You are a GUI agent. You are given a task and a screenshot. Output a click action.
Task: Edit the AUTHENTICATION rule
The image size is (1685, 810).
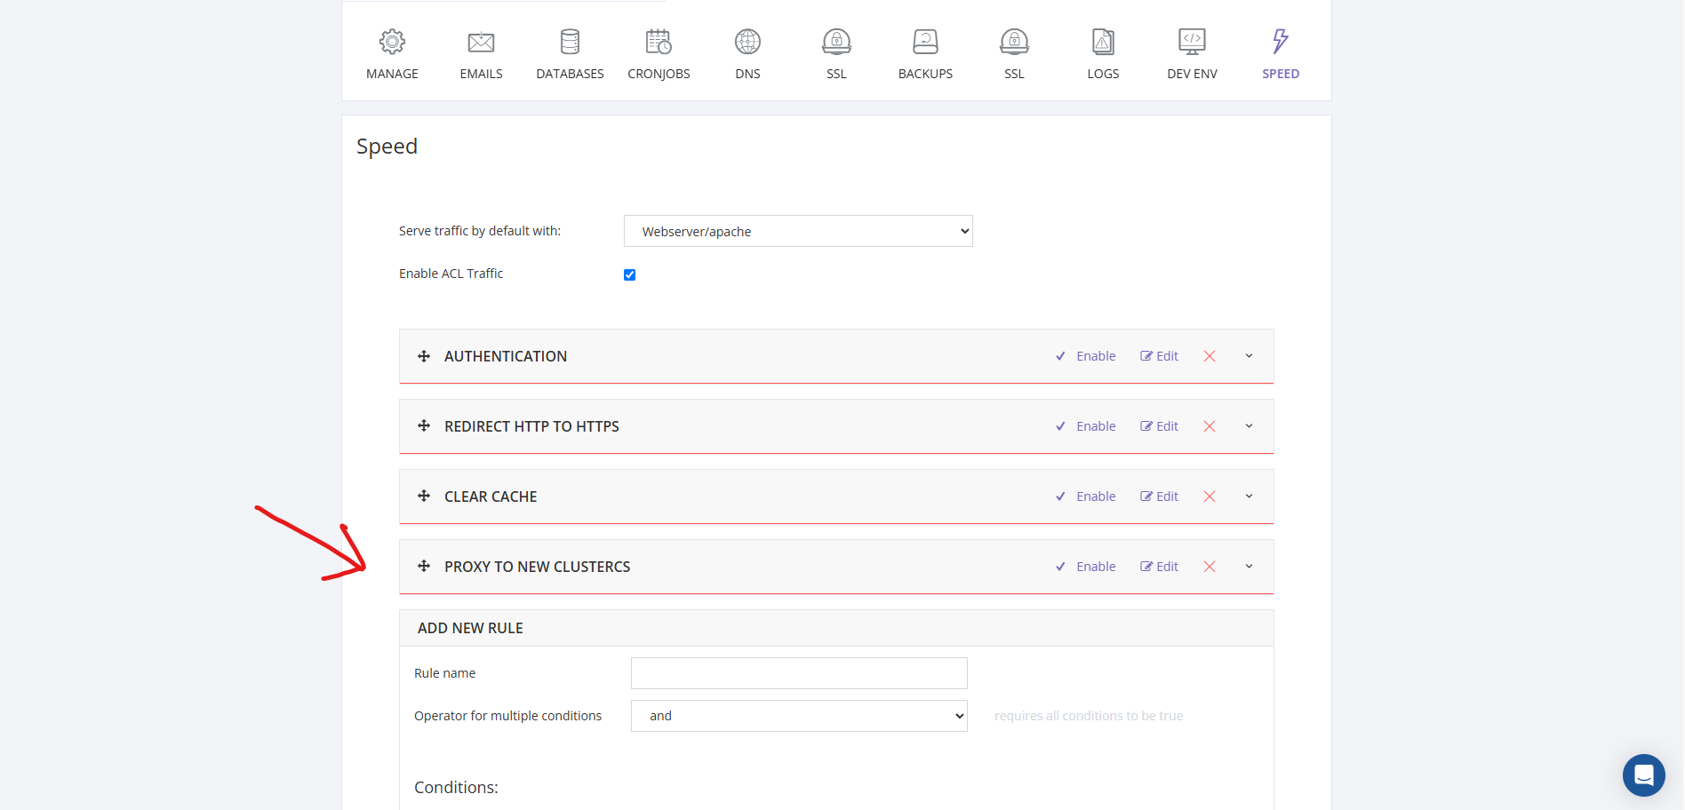pos(1159,356)
